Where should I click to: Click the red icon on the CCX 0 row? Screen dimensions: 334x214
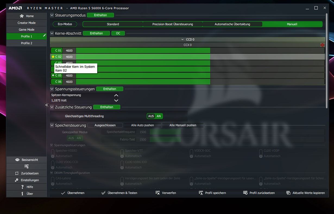click(x=322, y=45)
